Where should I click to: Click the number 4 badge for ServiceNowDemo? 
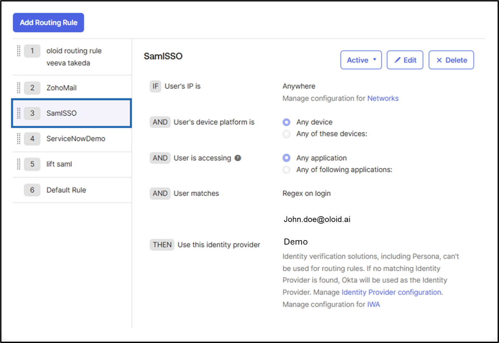[32, 139]
